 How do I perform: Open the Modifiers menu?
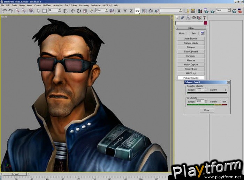(x=47, y=5)
